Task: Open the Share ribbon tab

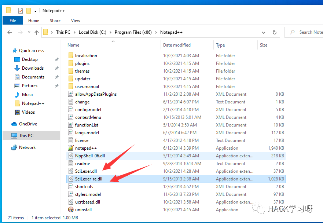Action: 55,21
